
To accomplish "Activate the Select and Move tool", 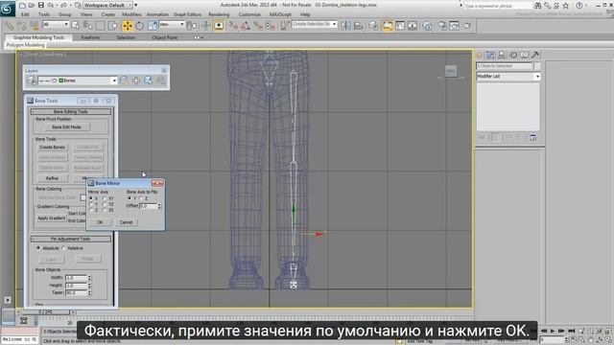I will (128, 26).
